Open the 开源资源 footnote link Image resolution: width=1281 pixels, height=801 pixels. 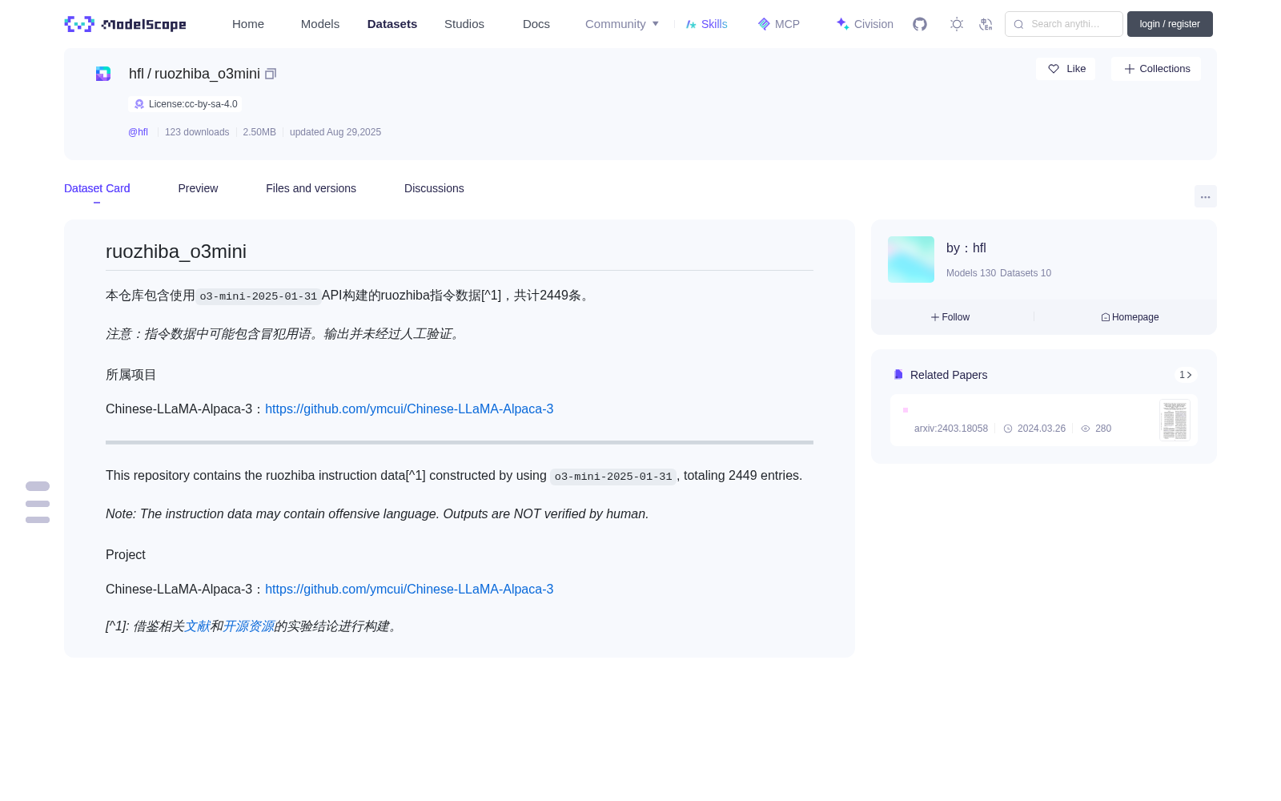pyautogui.click(x=249, y=626)
